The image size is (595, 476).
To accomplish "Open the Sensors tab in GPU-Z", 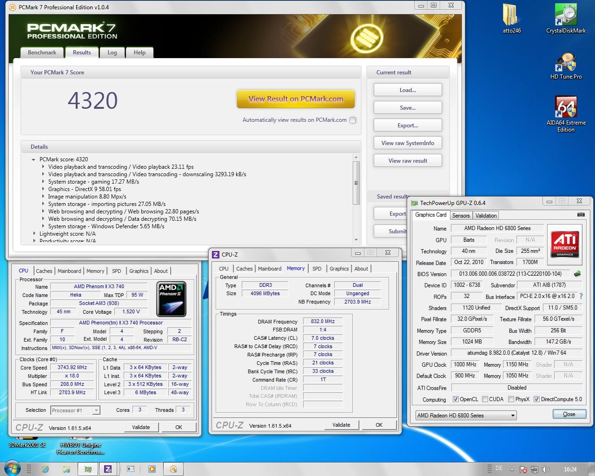I will coord(461,216).
